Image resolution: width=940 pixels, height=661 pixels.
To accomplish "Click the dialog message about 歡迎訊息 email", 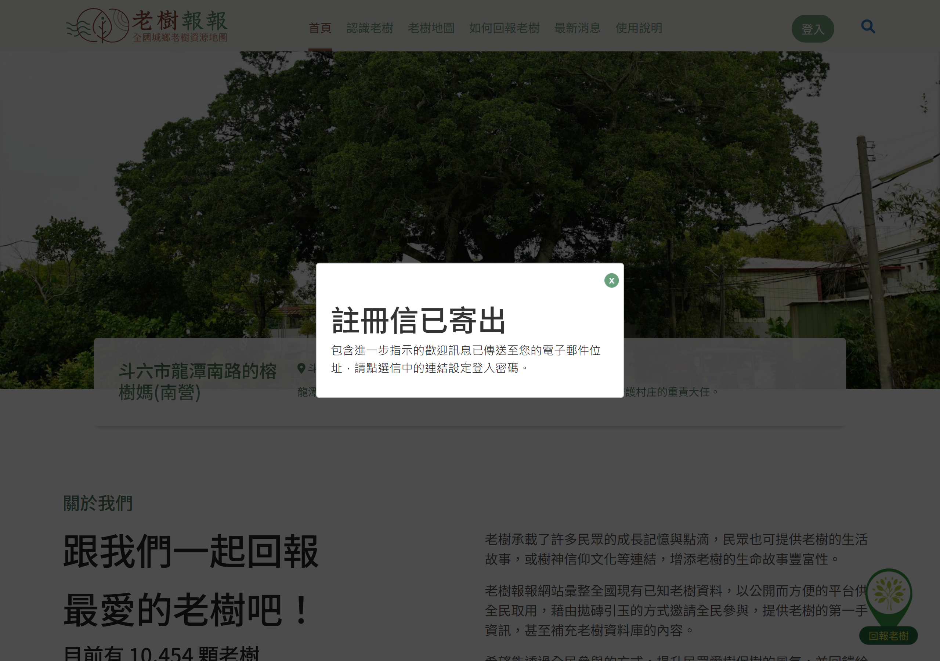I will click(x=466, y=359).
